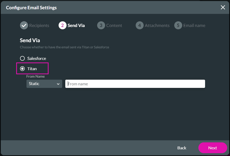Viewport: 230px width, 156px height.
Task: Close the Configure Email Settings dialog
Action: (x=223, y=7)
